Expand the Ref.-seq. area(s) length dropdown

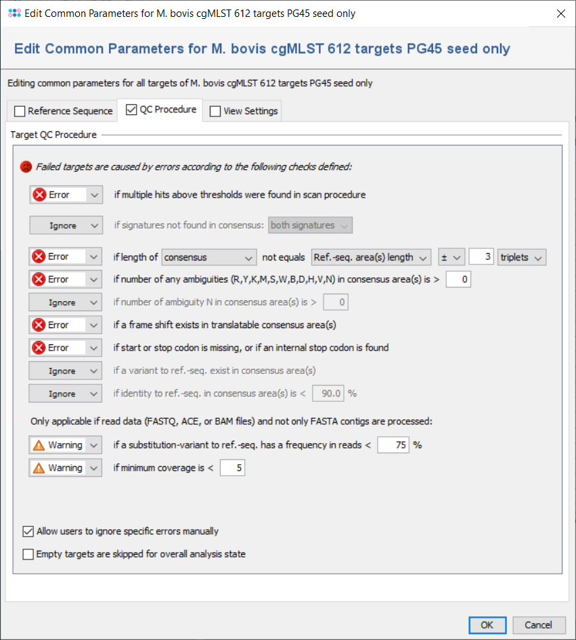(371, 258)
